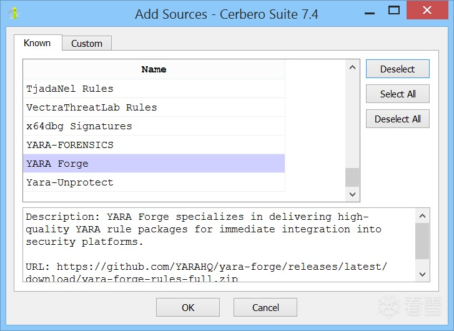Select Yara-Unprotect in the list
454x331 pixels.
click(x=70, y=182)
